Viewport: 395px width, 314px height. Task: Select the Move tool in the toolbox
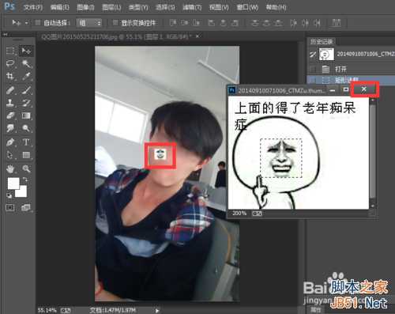(x=26, y=51)
